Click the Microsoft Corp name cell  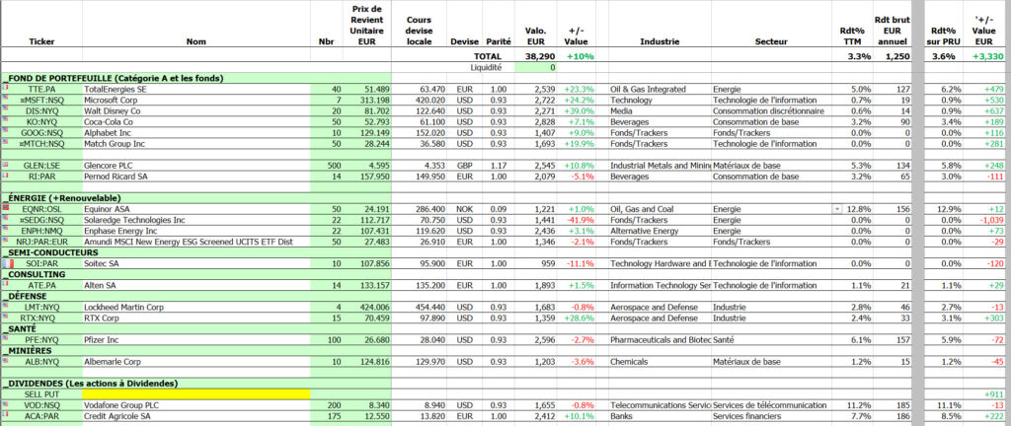point(196,101)
